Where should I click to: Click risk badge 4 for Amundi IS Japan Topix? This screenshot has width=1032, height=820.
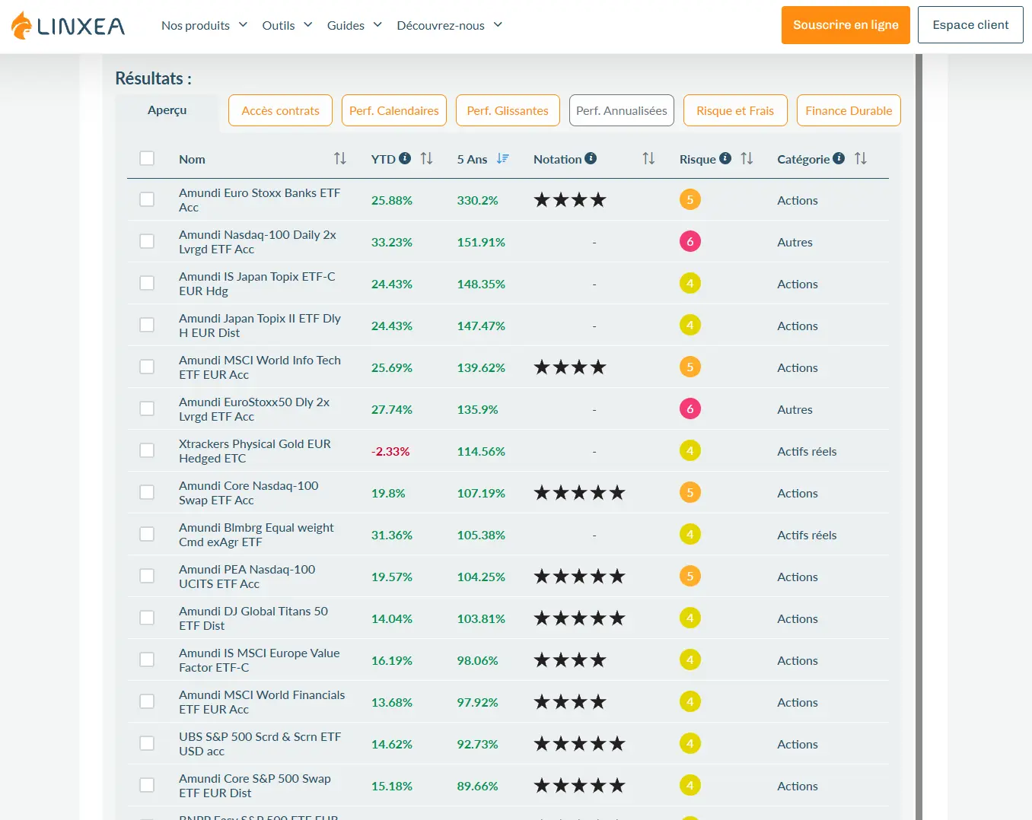point(690,284)
